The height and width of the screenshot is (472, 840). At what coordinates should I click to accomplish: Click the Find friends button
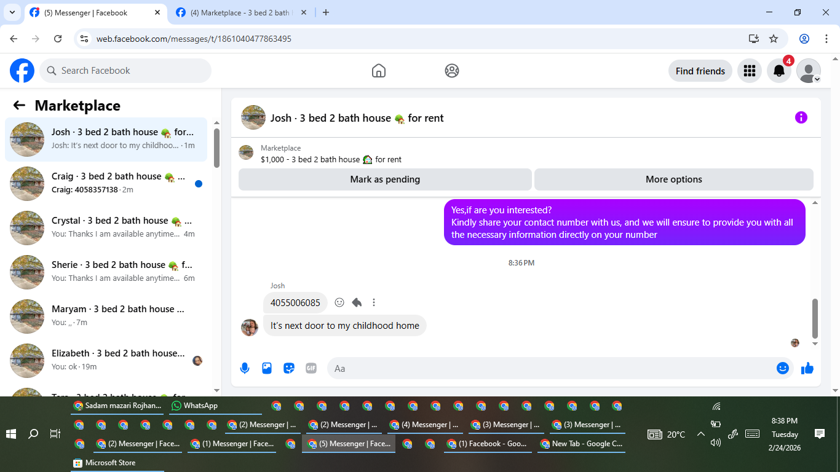[x=700, y=71]
